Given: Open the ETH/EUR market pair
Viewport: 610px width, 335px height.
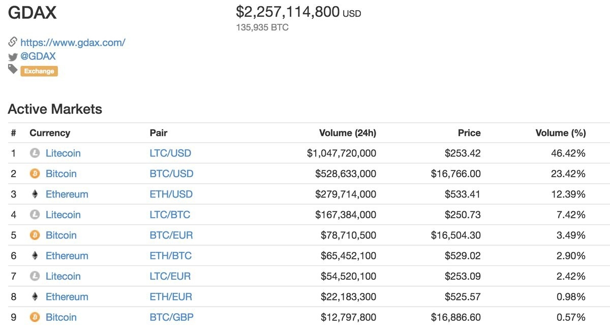Looking at the screenshot, I should (x=171, y=296).
